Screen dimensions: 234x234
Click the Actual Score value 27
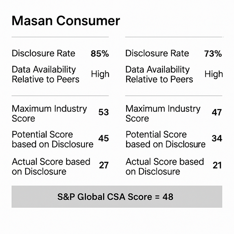point(104,165)
